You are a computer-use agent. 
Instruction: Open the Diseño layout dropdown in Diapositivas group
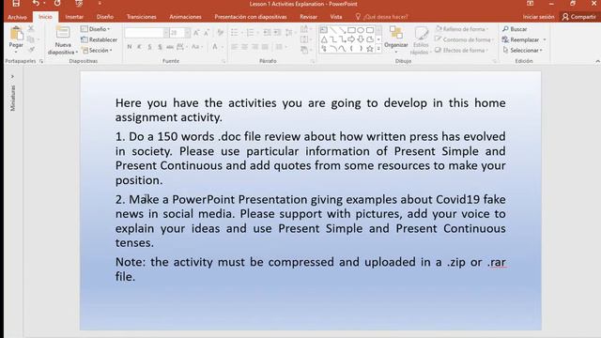click(96, 29)
